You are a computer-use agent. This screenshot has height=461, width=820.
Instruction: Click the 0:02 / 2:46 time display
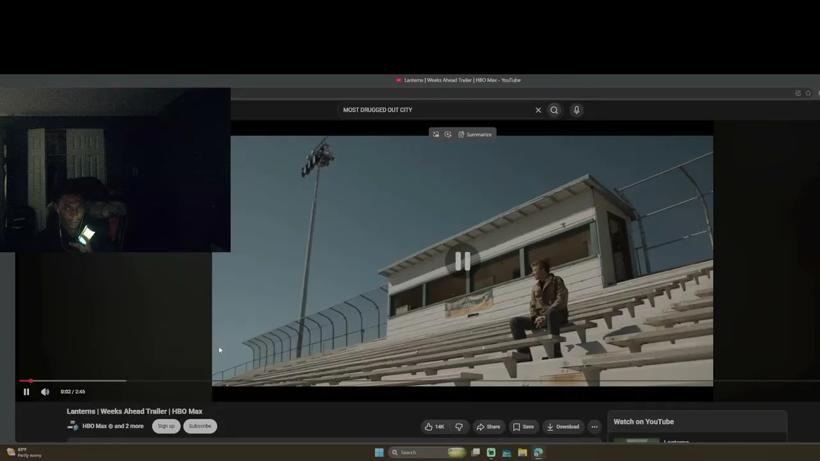(72, 392)
